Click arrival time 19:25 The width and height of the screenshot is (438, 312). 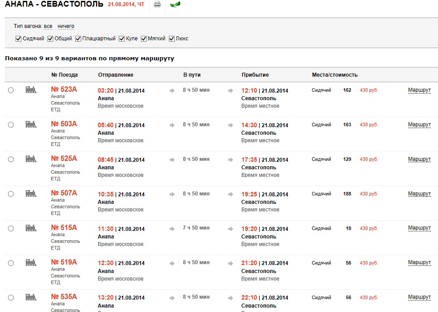249,195
